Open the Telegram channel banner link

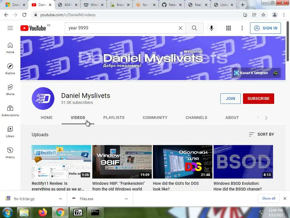(256, 73)
